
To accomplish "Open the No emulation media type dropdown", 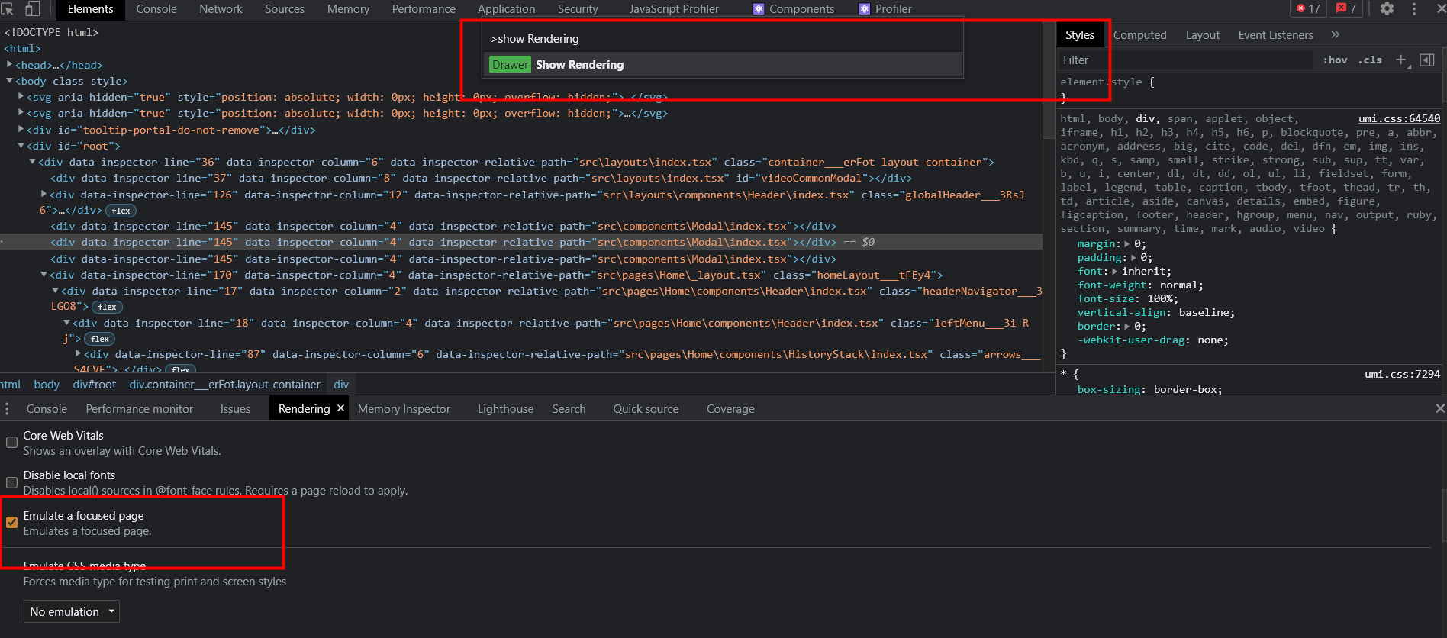I will pyautogui.click(x=72, y=612).
